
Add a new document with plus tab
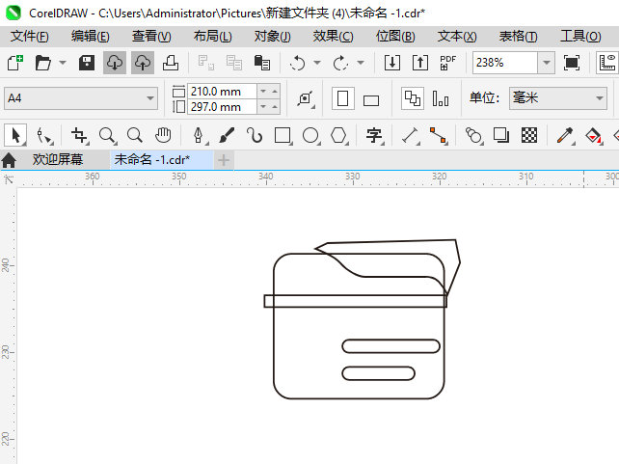[224, 160]
